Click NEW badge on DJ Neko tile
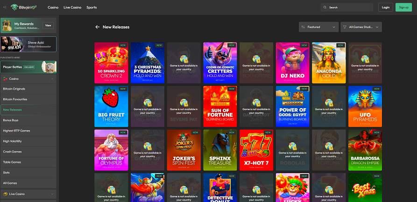The height and width of the screenshot is (202, 417). point(304,45)
